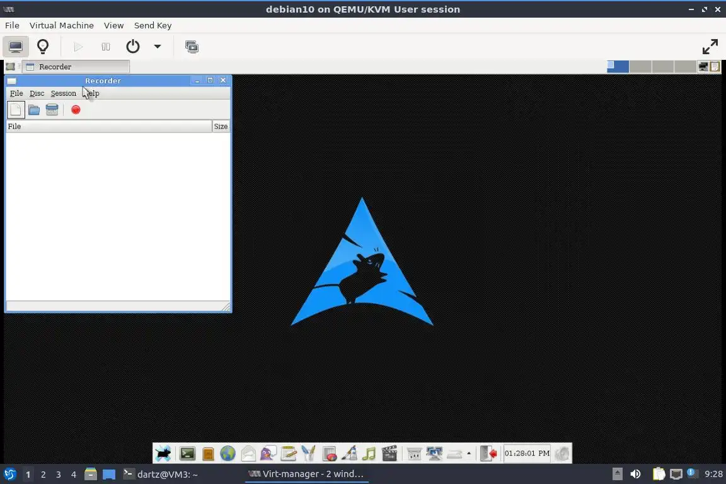
Task: Toggle virt-manager fullscreen mode
Action: (x=710, y=47)
